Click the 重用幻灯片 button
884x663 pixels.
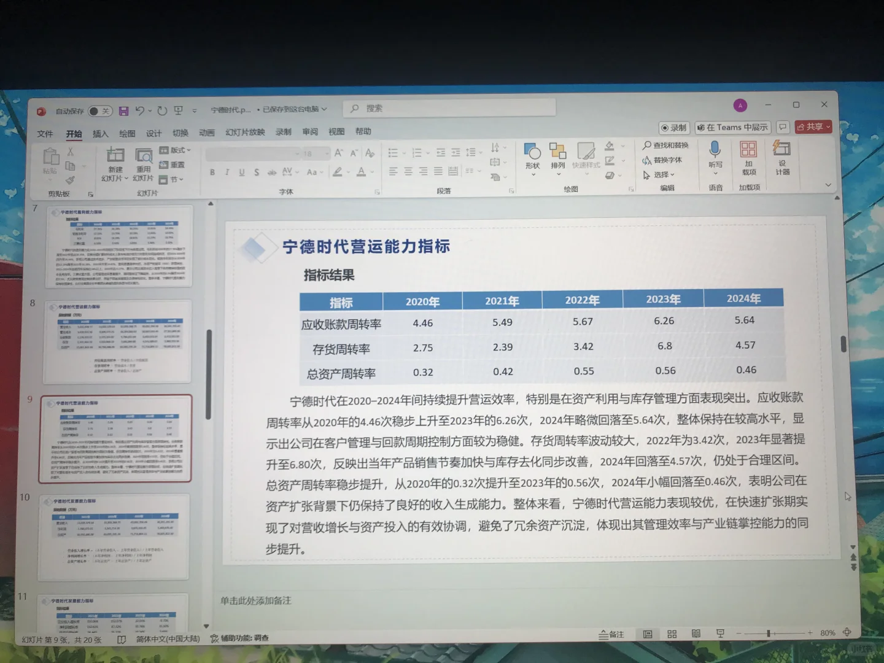(x=144, y=165)
